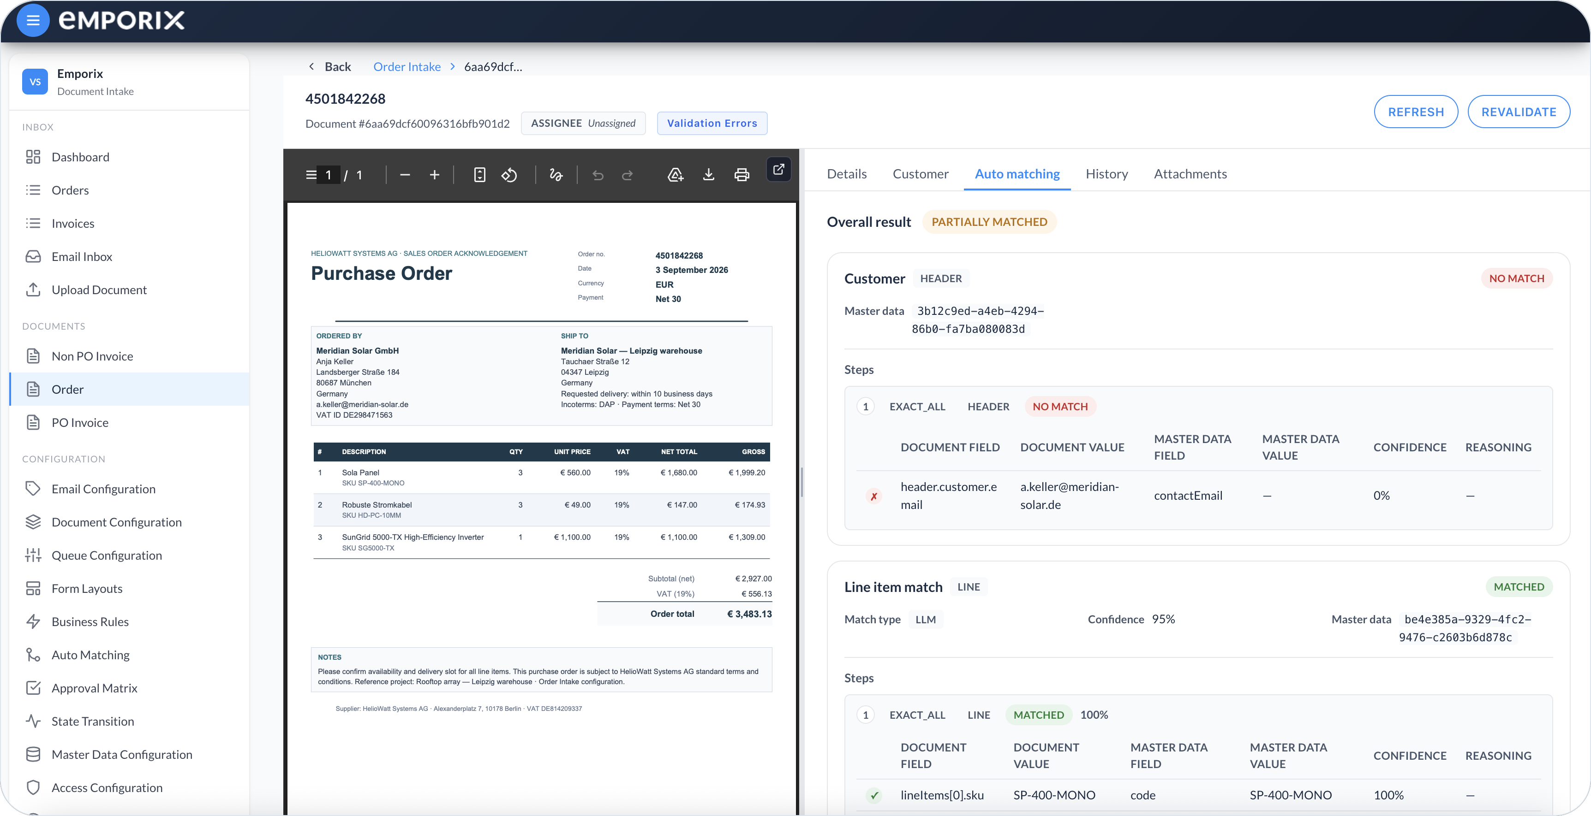Open Auto Matching configuration

129,654
